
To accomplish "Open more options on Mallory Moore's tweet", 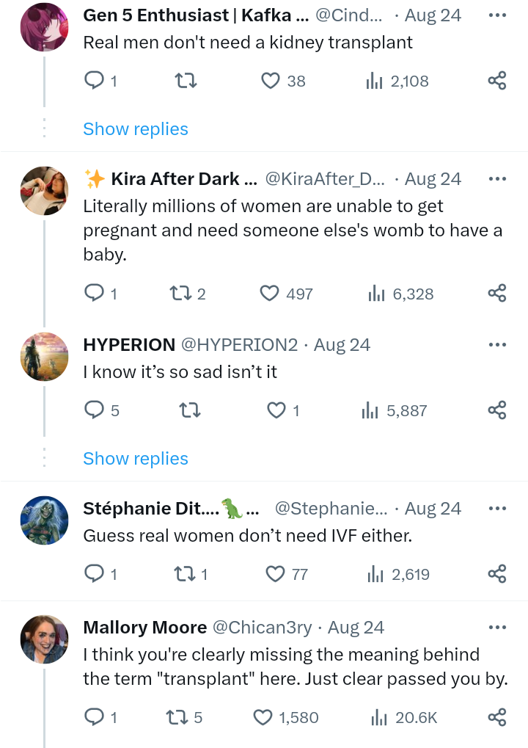I will pos(497,628).
